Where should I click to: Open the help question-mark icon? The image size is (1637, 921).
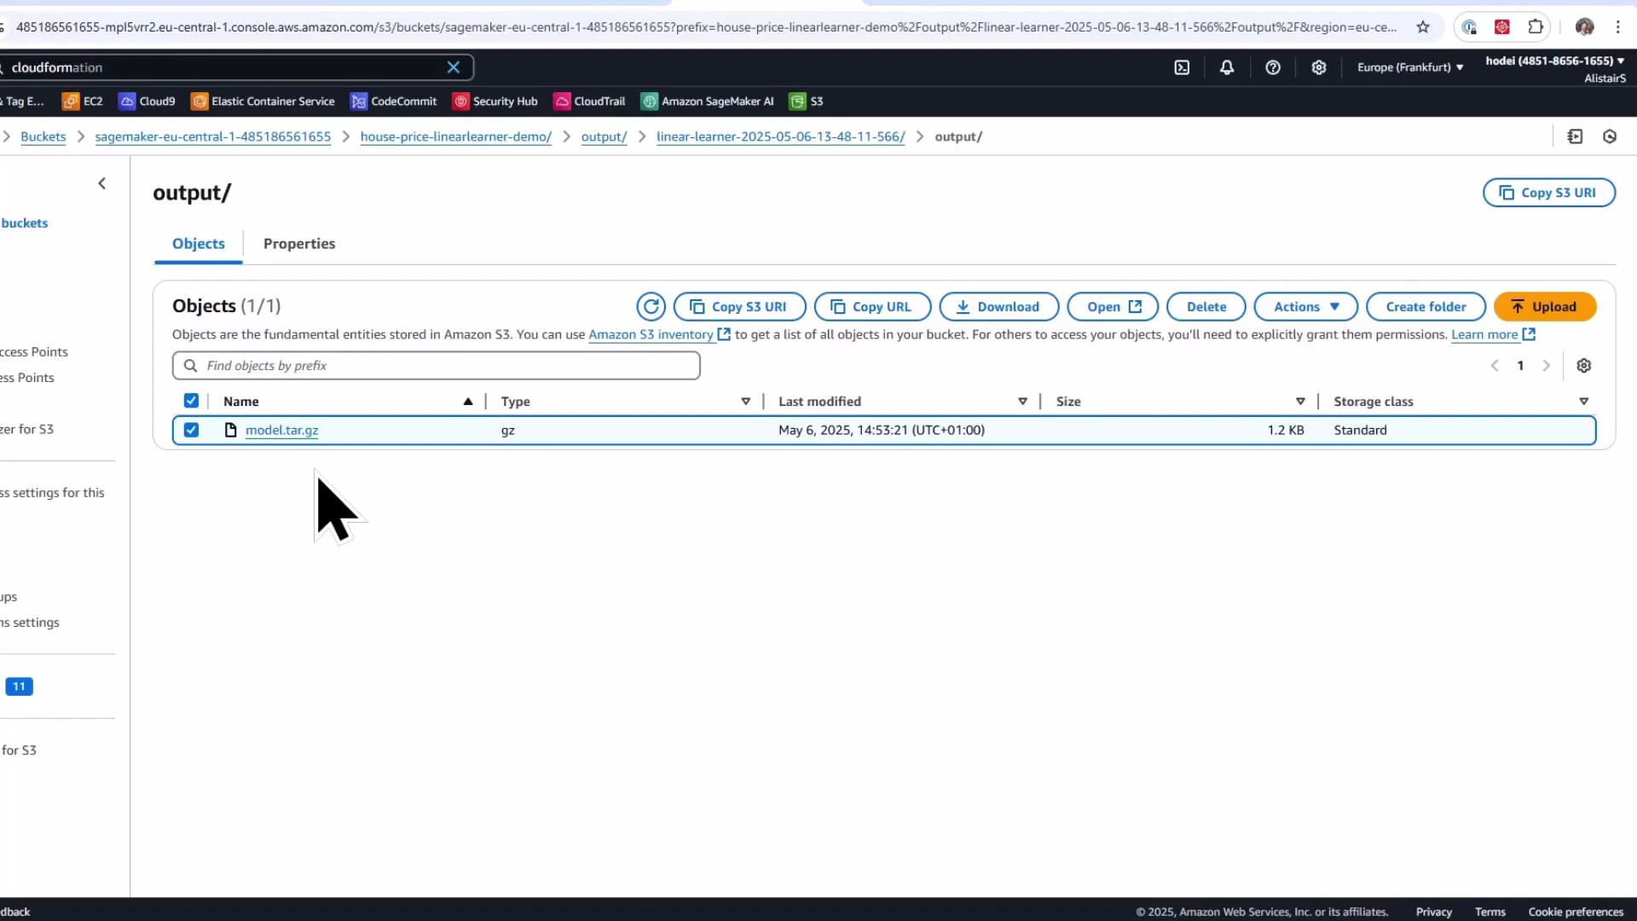tap(1273, 67)
